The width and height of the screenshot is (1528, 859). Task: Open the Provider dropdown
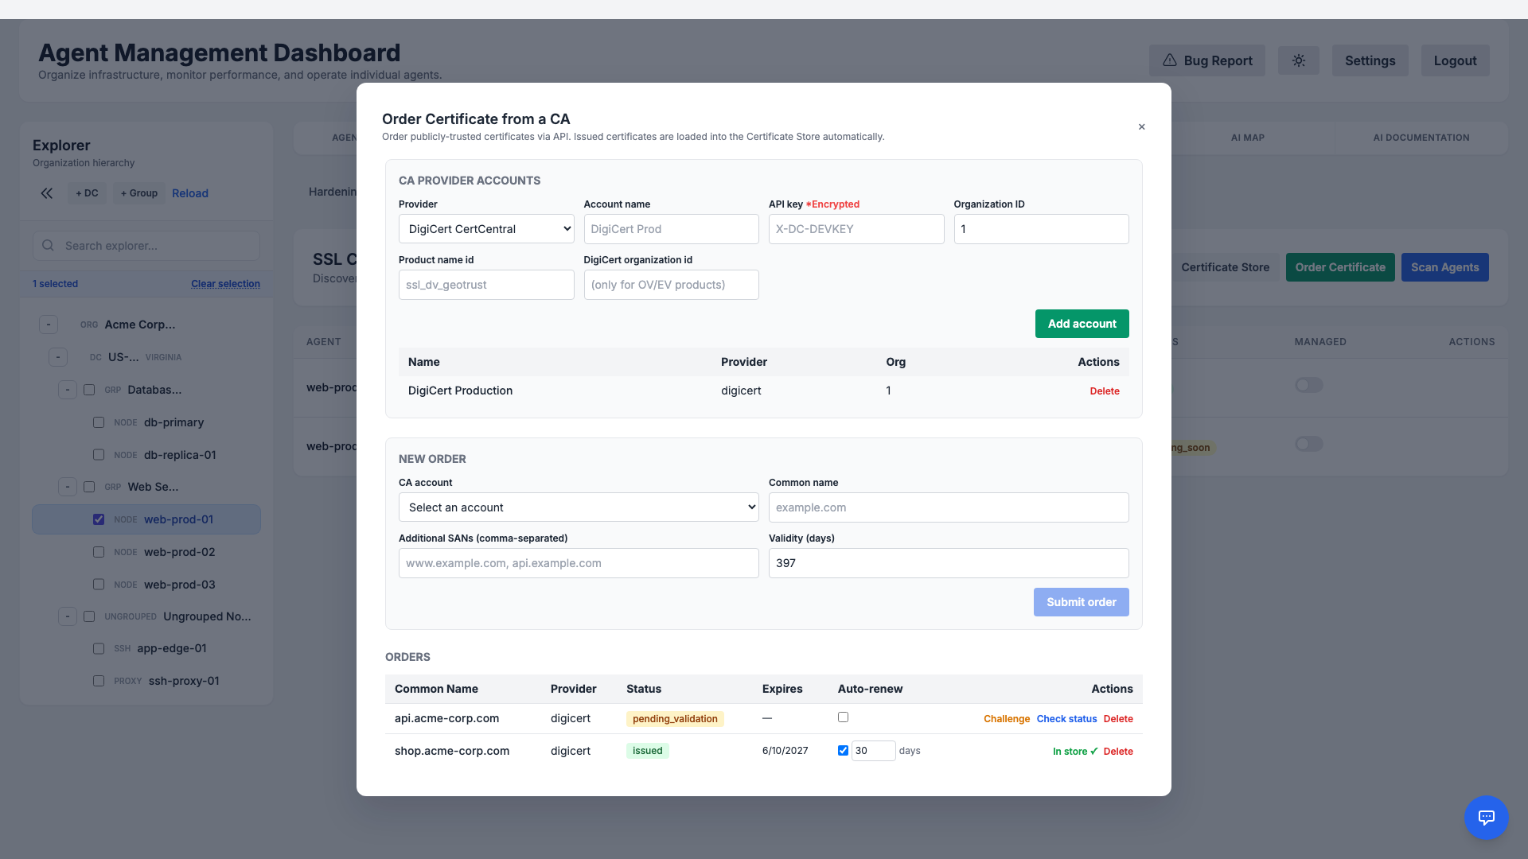tap(486, 229)
